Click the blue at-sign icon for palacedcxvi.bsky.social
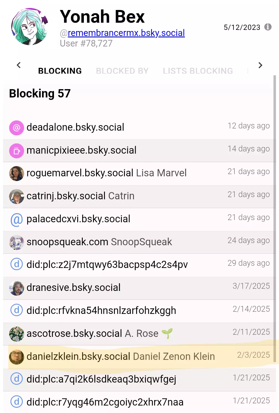 [17, 219]
